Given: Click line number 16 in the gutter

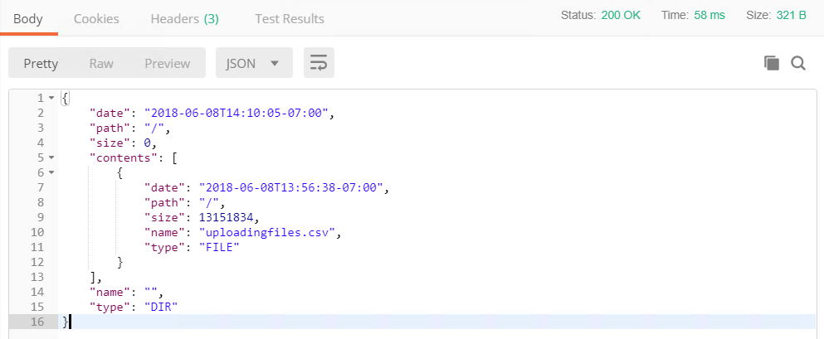Looking at the screenshot, I should coord(37,322).
